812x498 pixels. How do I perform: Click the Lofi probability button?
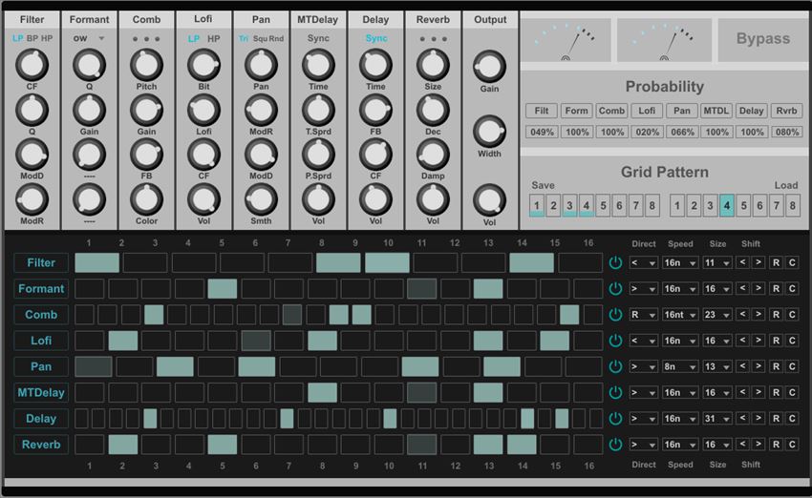point(647,111)
